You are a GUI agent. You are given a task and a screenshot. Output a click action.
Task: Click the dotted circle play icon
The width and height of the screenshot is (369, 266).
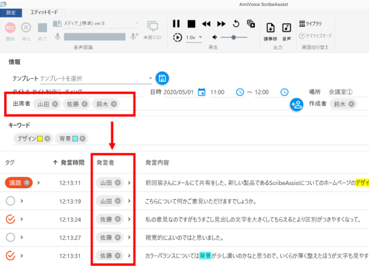tap(177, 38)
